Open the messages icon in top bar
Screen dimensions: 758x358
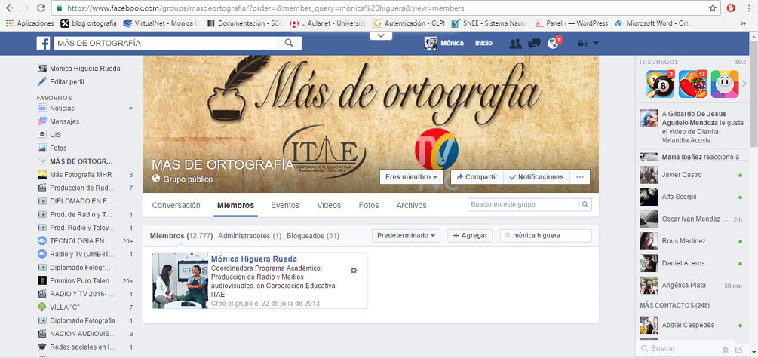534,44
